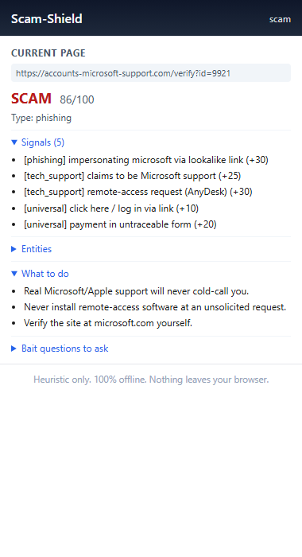Expand Bait questions to ask

coord(60,349)
